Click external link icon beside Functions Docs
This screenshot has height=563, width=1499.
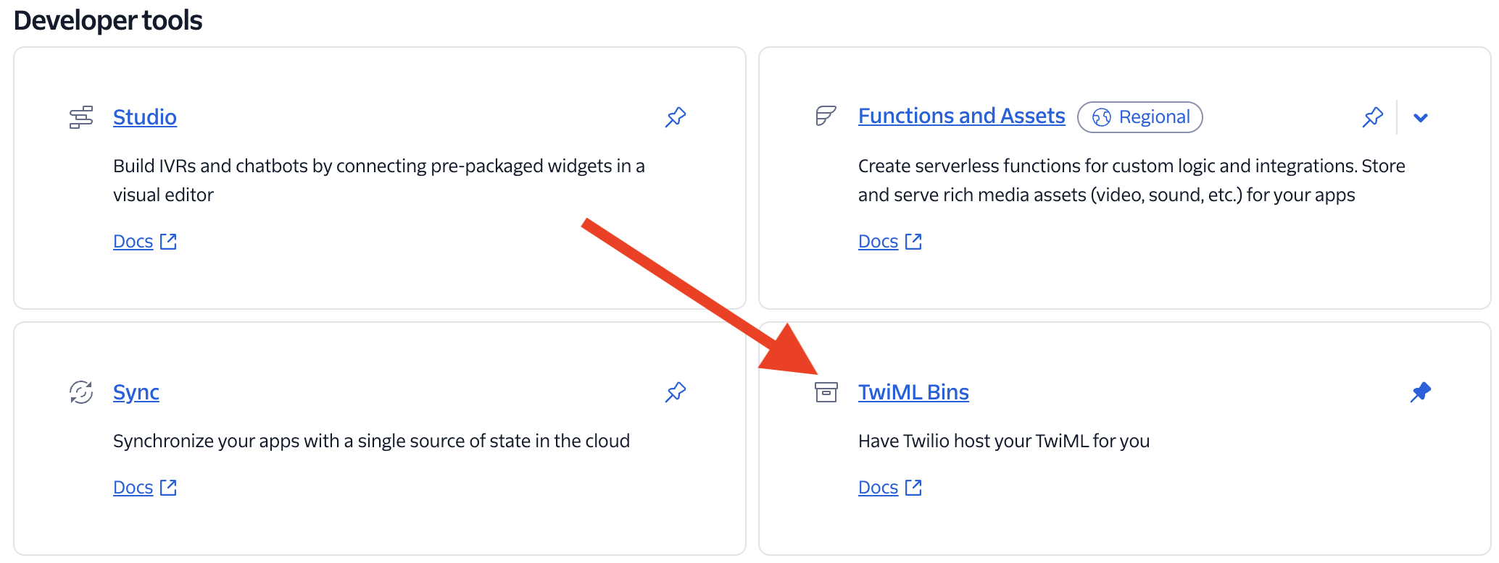[913, 242]
